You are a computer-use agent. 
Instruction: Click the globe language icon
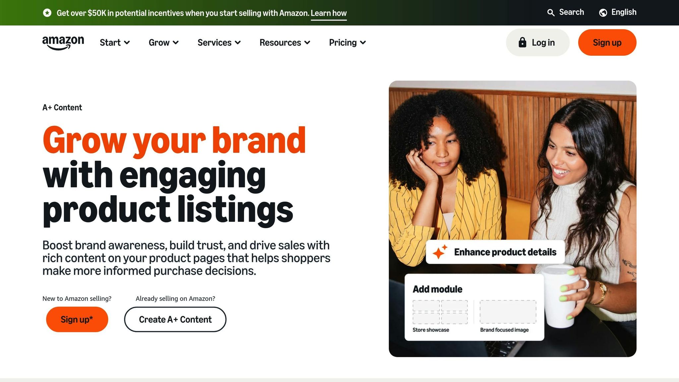click(603, 13)
